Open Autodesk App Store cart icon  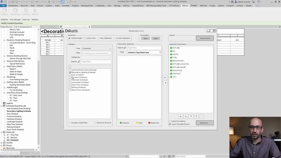tap(254, 2)
